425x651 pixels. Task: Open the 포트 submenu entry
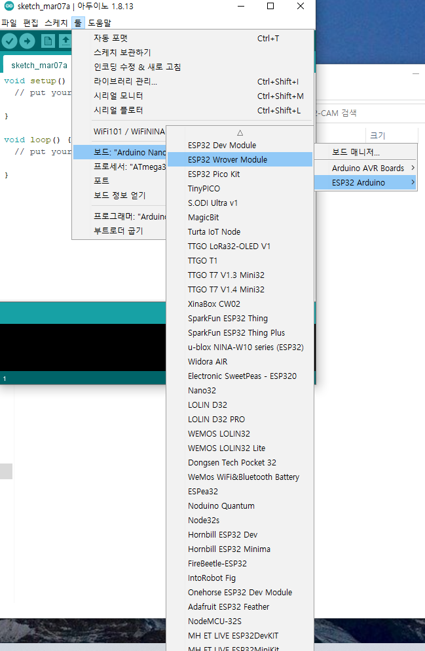tap(120, 181)
